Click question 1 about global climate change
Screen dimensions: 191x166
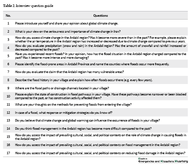point(67,23)
